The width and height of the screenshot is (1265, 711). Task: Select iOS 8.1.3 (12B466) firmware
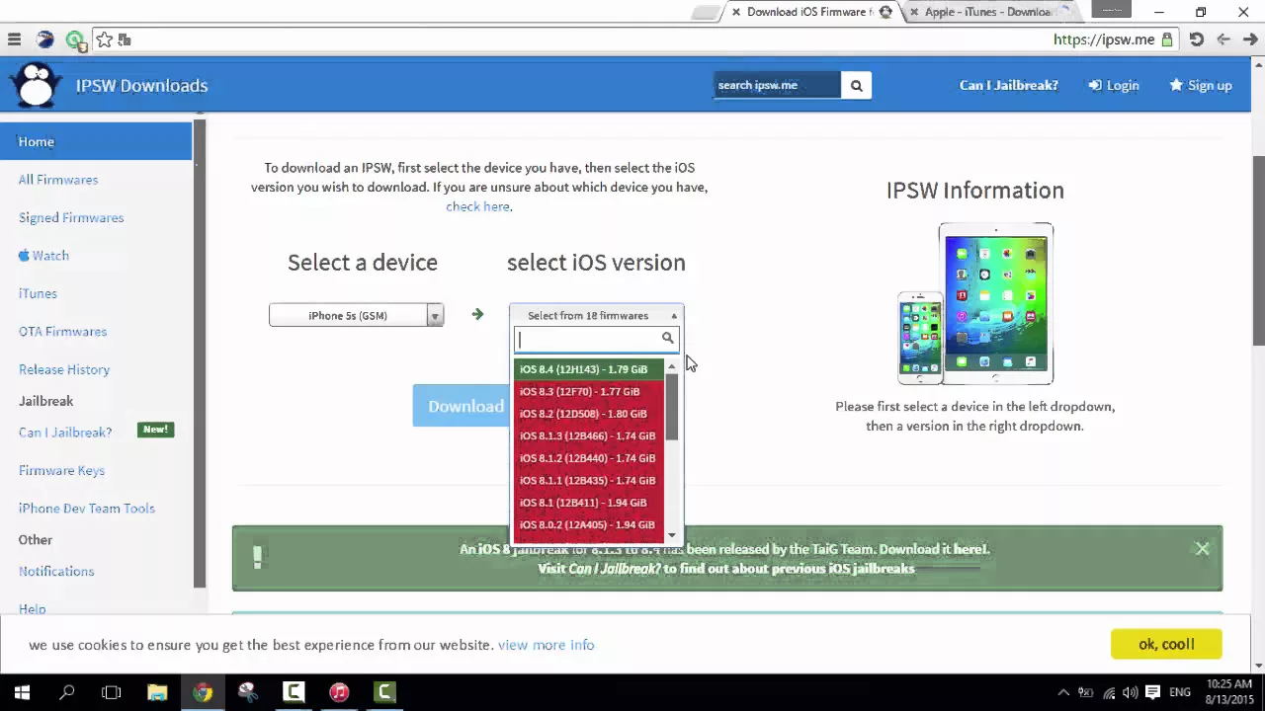pos(588,435)
